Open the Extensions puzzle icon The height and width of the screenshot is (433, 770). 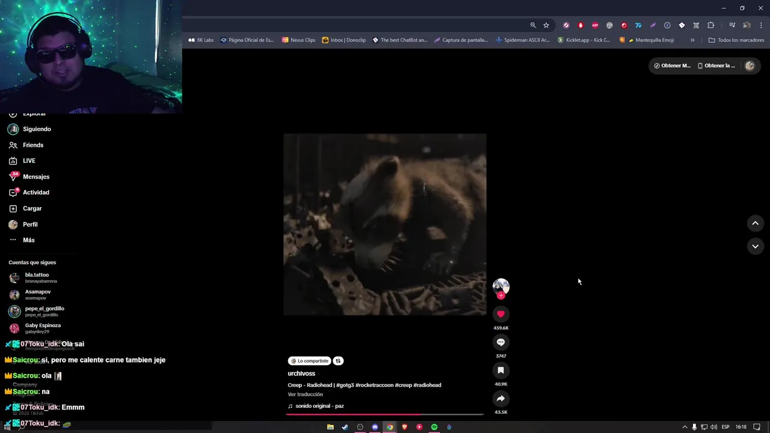(710, 25)
